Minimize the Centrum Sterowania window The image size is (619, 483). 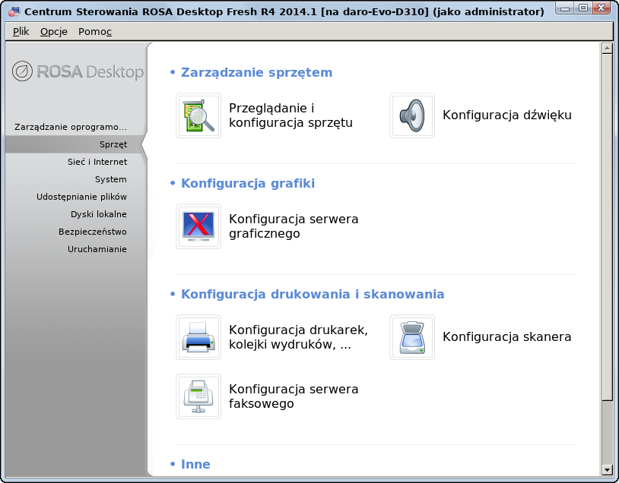pyautogui.click(x=565, y=8)
